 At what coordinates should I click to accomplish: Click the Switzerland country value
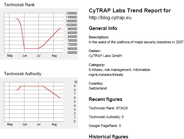[x=98, y=88]
